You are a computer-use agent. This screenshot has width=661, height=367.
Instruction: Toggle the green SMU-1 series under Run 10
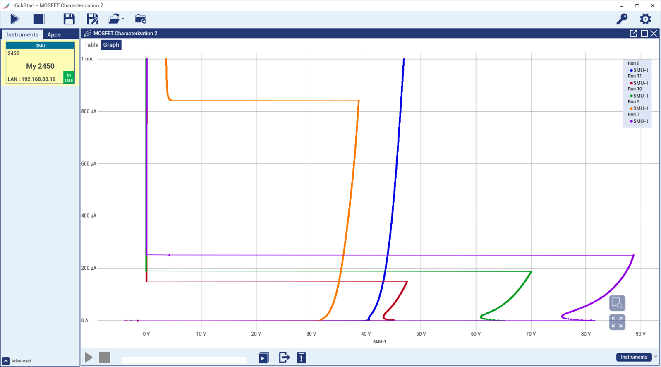point(639,96)
